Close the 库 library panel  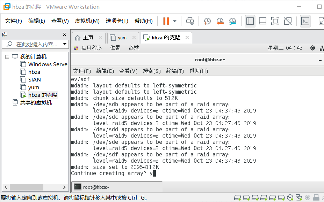[64, 34]
